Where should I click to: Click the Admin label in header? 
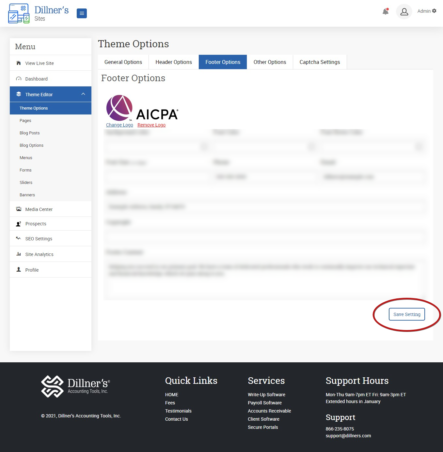pyautogui.click(x=424, y=11)
